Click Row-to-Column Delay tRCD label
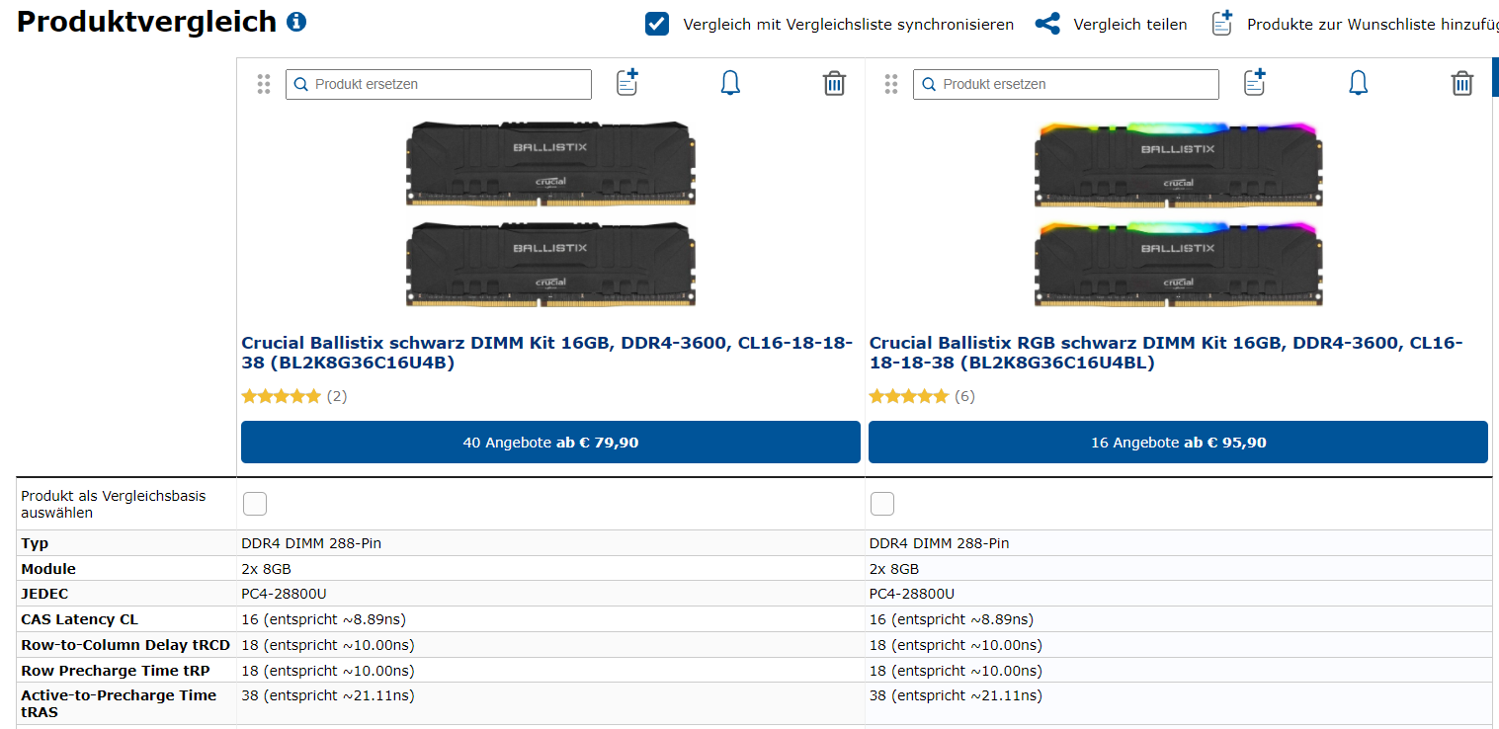 click(125, 645)
